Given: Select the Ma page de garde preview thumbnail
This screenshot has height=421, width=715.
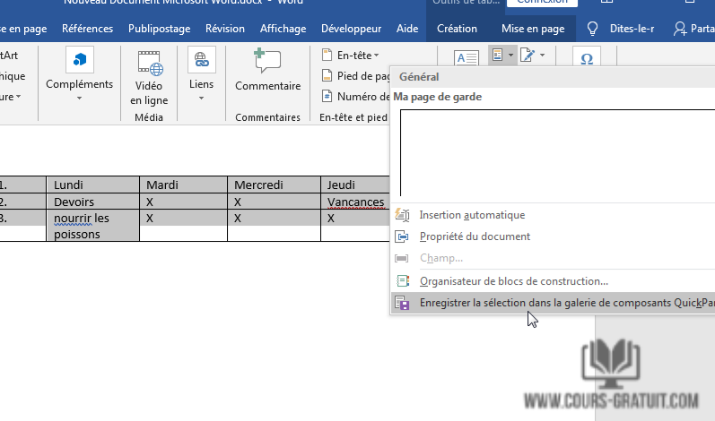Looking at the screenshot, I should 552,152.
